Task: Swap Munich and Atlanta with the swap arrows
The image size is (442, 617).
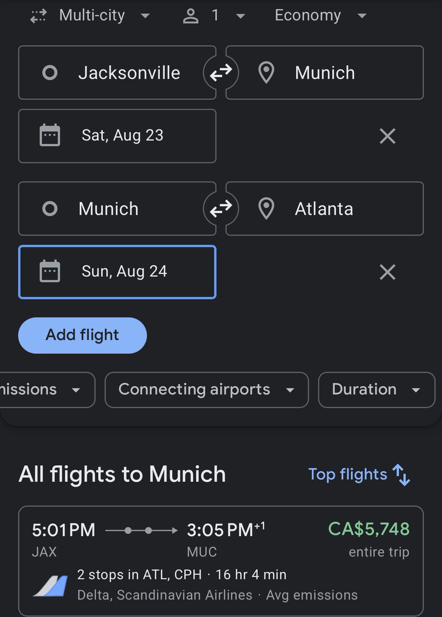Action: pyautogui.click(x=221, y=209)
